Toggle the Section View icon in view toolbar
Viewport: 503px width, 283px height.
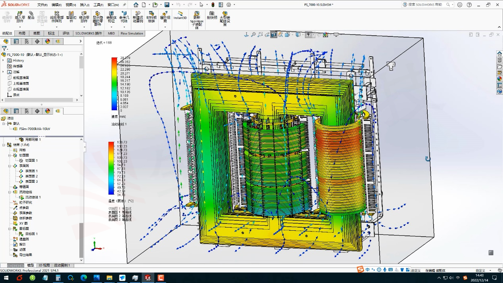(274, 35)
